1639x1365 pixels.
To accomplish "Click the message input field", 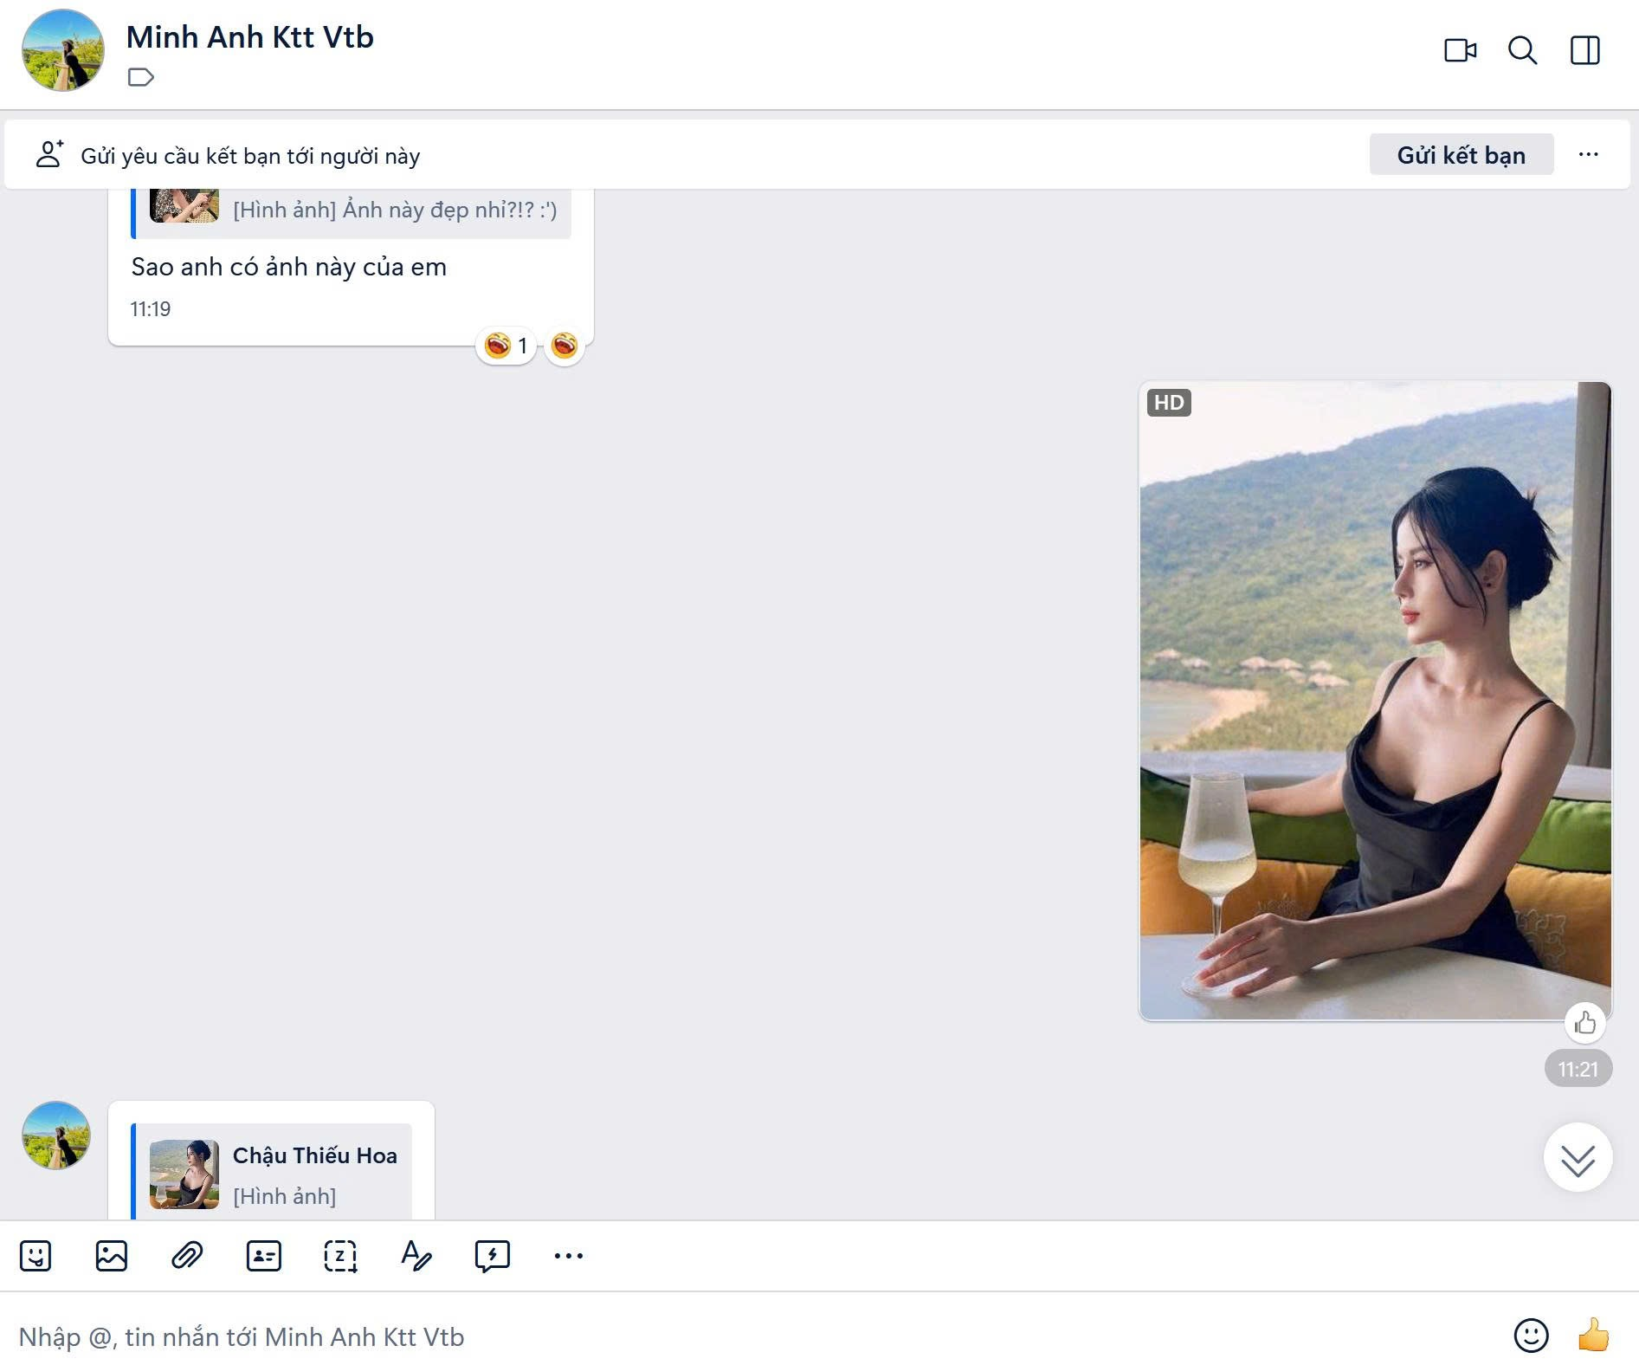I will coord(693,1336).
